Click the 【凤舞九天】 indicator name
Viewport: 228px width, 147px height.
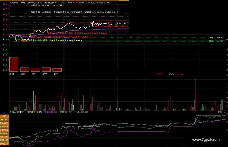[x=33, y=3]
